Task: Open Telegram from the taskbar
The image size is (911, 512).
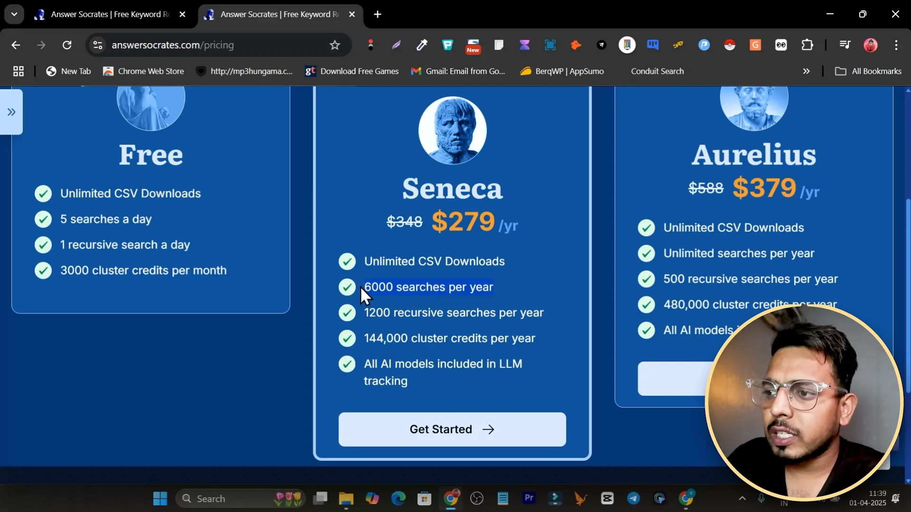Action: click(633, 498)
